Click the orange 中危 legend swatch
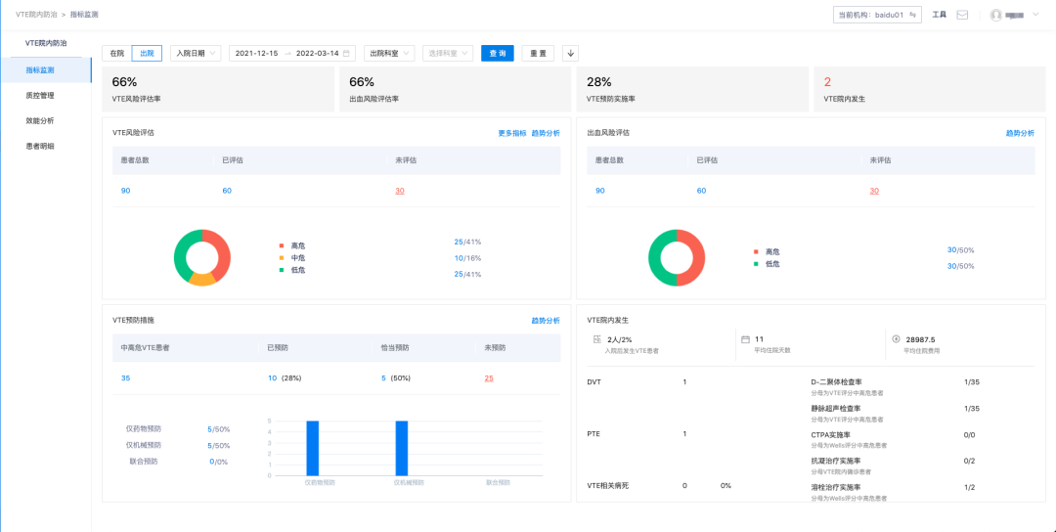1056x532 pixels. point(282,258)
